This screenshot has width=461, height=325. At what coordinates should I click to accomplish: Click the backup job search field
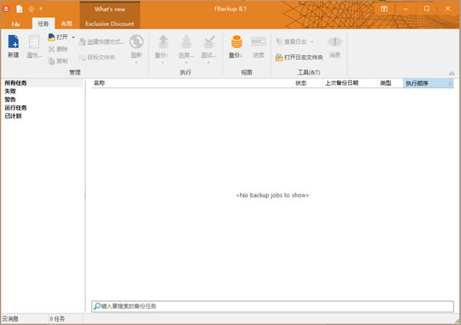[x=272, y=306]
